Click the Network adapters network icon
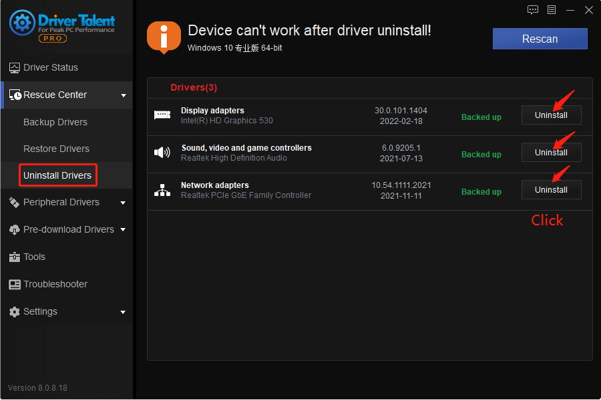This screenshot has width=601, height=400. (162, 190)
